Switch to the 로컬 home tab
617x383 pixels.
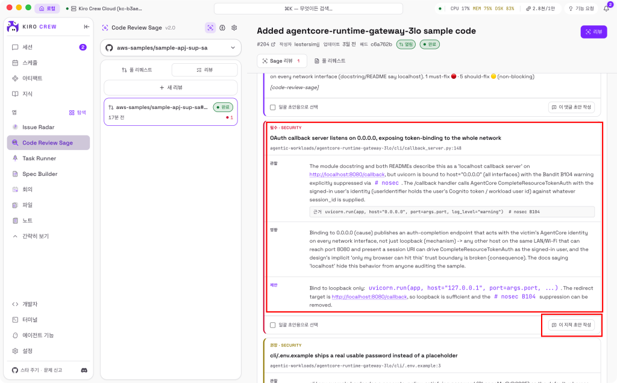(47, 8)
